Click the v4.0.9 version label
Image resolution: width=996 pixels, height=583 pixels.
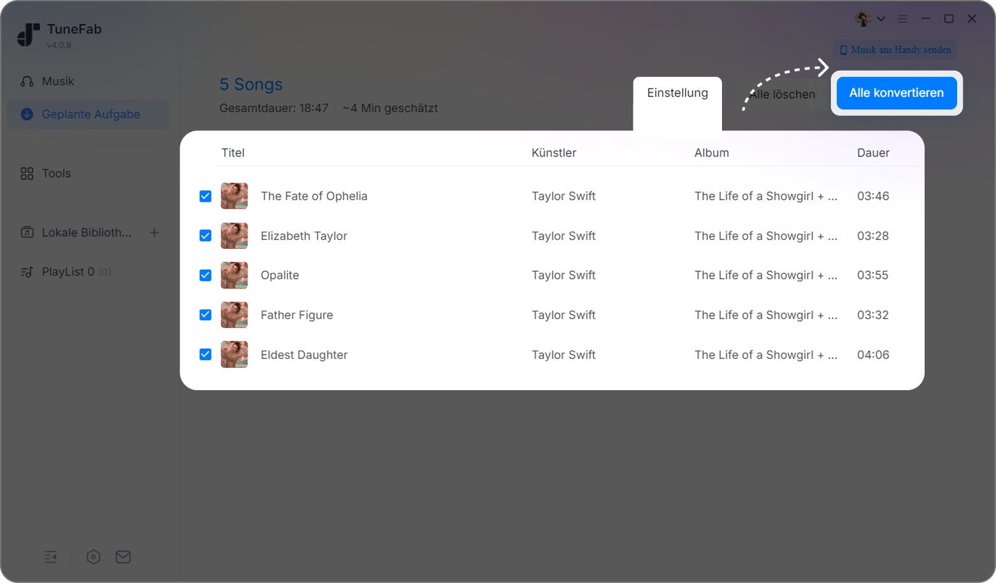coord(59,45)
